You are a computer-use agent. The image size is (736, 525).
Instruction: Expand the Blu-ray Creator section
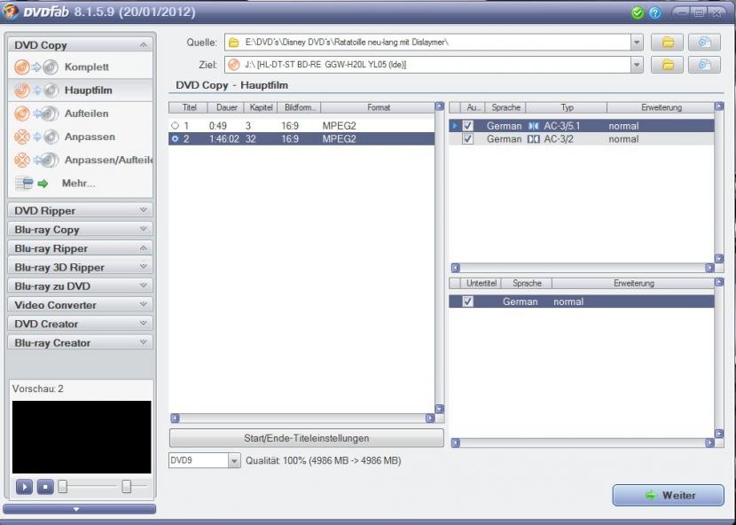pyautogui.click(x=144, y=342)
